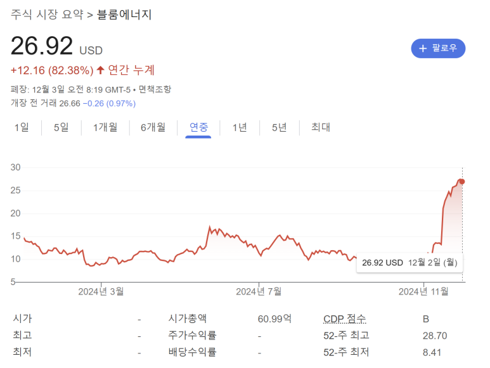Choose the 5년 range tab

click(280, 127)
